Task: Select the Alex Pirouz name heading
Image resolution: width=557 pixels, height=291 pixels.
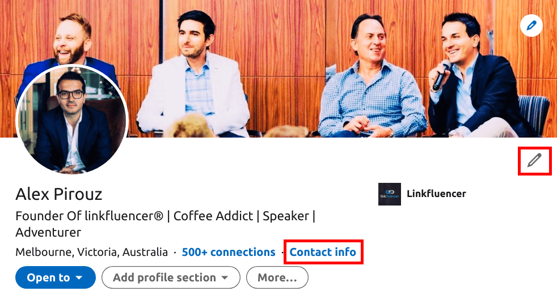Action: [x=59, y=194]
